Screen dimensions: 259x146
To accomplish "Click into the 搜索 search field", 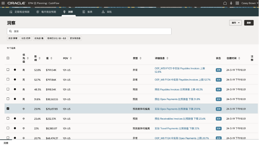I will pos(90,31).
